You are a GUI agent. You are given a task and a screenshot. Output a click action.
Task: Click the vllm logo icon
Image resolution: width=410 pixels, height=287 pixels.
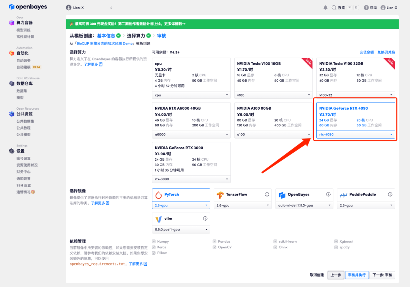[158, 219]
